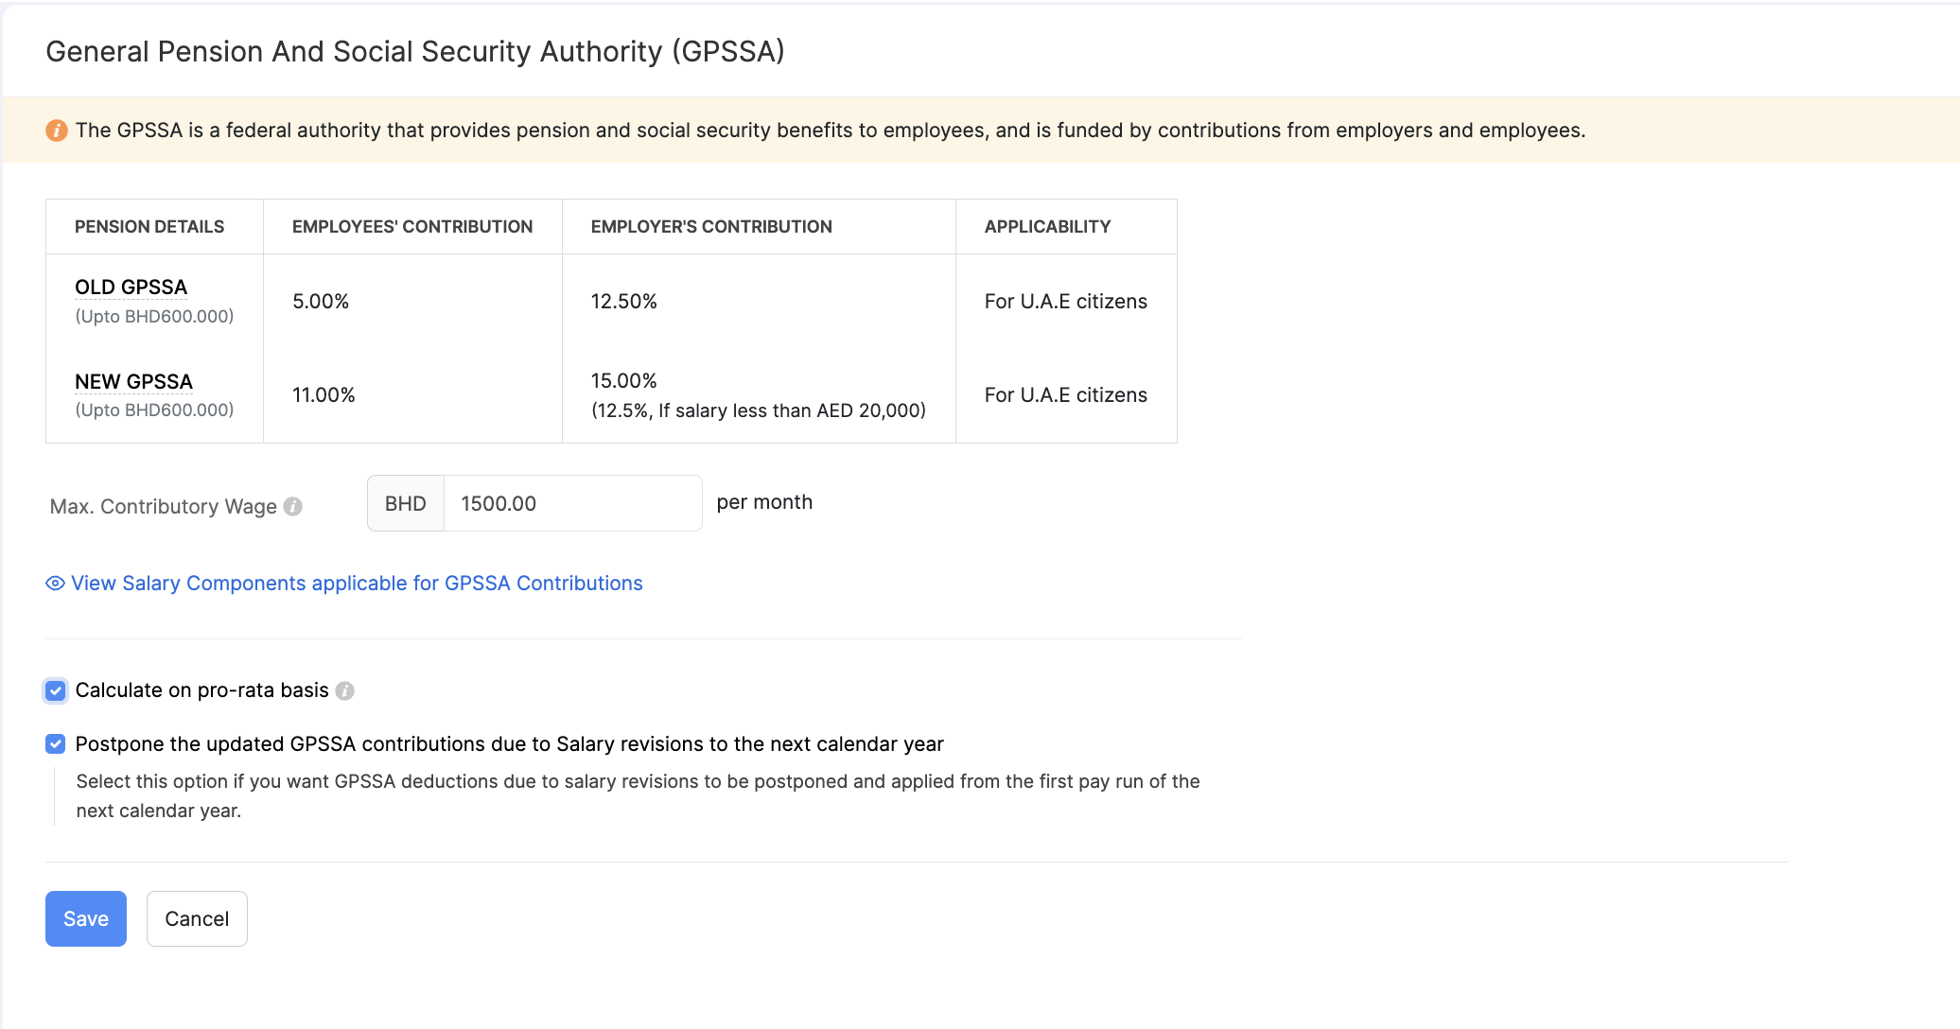Click the Save button

point(86,918)
